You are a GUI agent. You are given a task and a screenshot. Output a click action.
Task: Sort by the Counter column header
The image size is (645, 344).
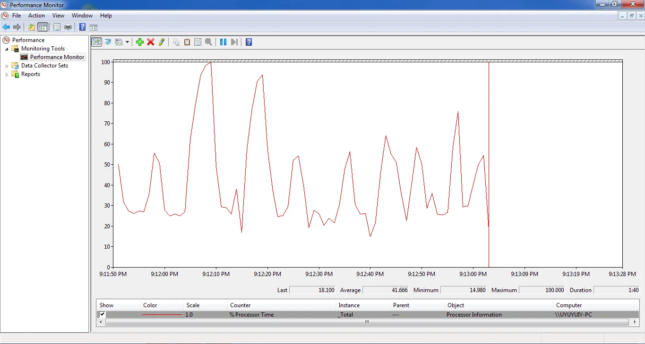coord(281,305)
